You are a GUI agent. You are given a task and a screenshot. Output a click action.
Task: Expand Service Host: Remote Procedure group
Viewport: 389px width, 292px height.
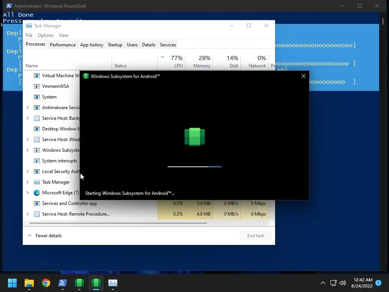[27, 214]
